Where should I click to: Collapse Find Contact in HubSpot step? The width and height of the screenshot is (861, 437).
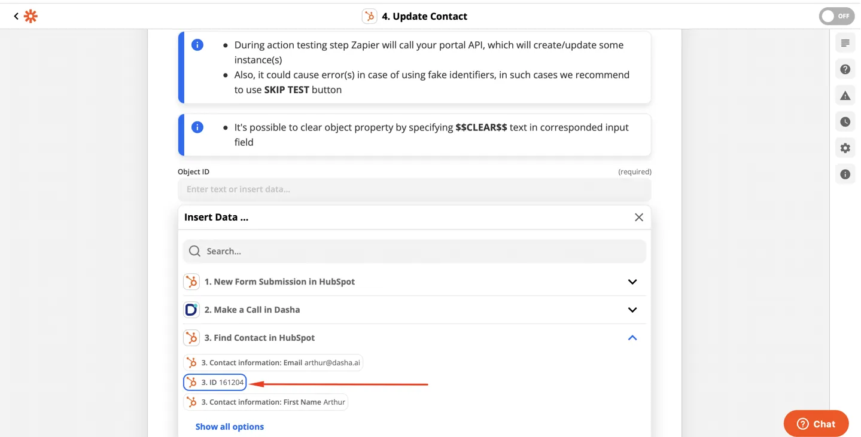(x=632, y=338)
